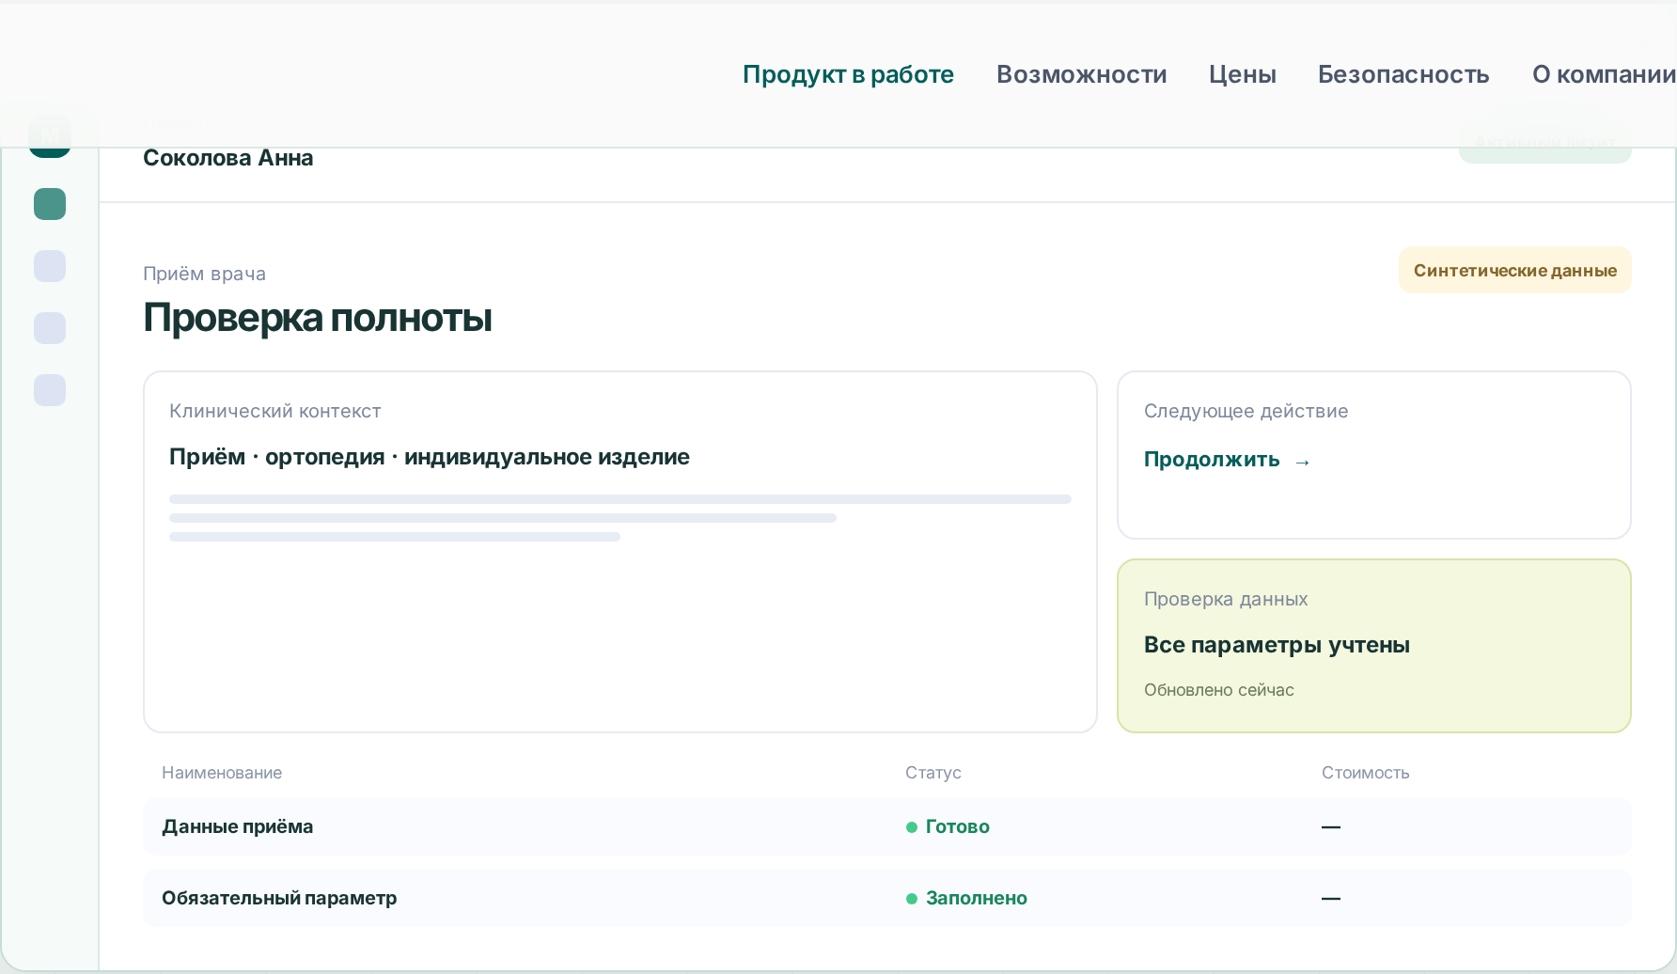Click patient name Соколова Анна
The height and width of the screenshot is (974, 1677).
click(x=227, y=158)
